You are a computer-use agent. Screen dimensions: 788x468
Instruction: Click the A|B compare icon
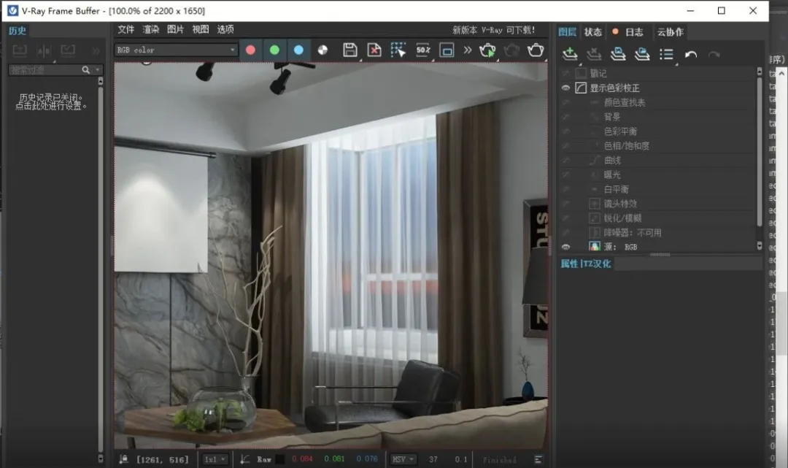tap(44, 50)
